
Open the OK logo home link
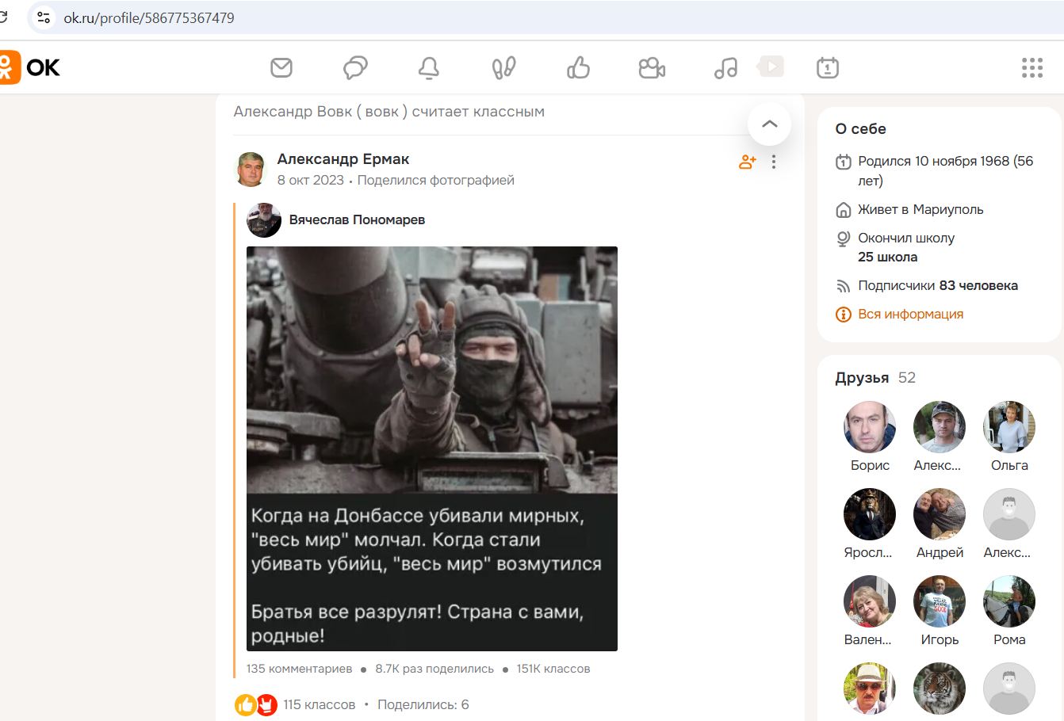[x=30, y=68]
